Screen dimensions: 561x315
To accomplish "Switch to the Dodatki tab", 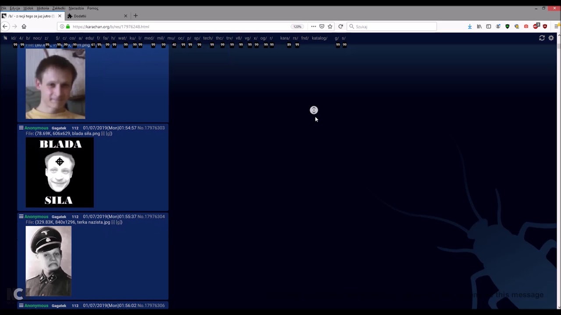I will 96,16.
